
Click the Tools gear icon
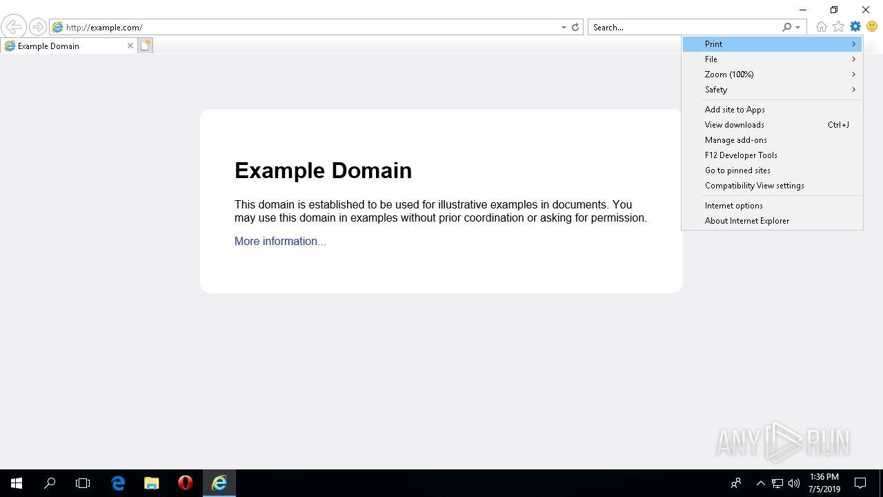point(855,27)
